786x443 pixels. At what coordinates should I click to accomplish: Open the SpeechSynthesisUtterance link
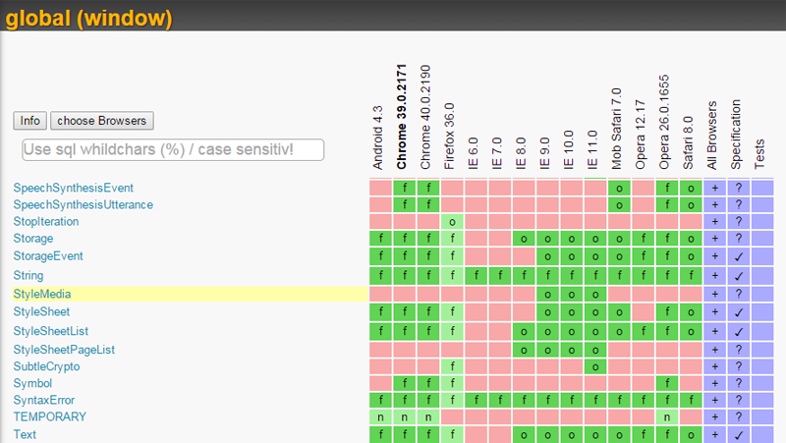[84, 204]
